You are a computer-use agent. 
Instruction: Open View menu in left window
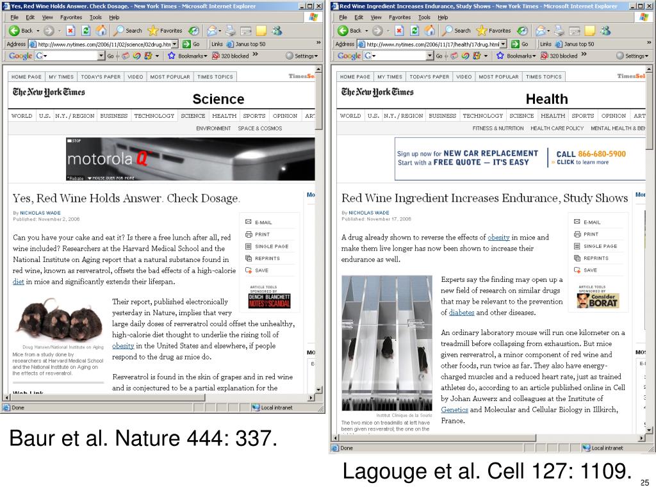47,17
